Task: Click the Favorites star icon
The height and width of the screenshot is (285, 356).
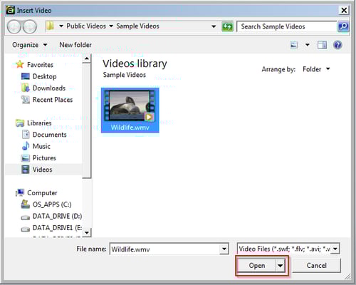Action: pos(20,64)
